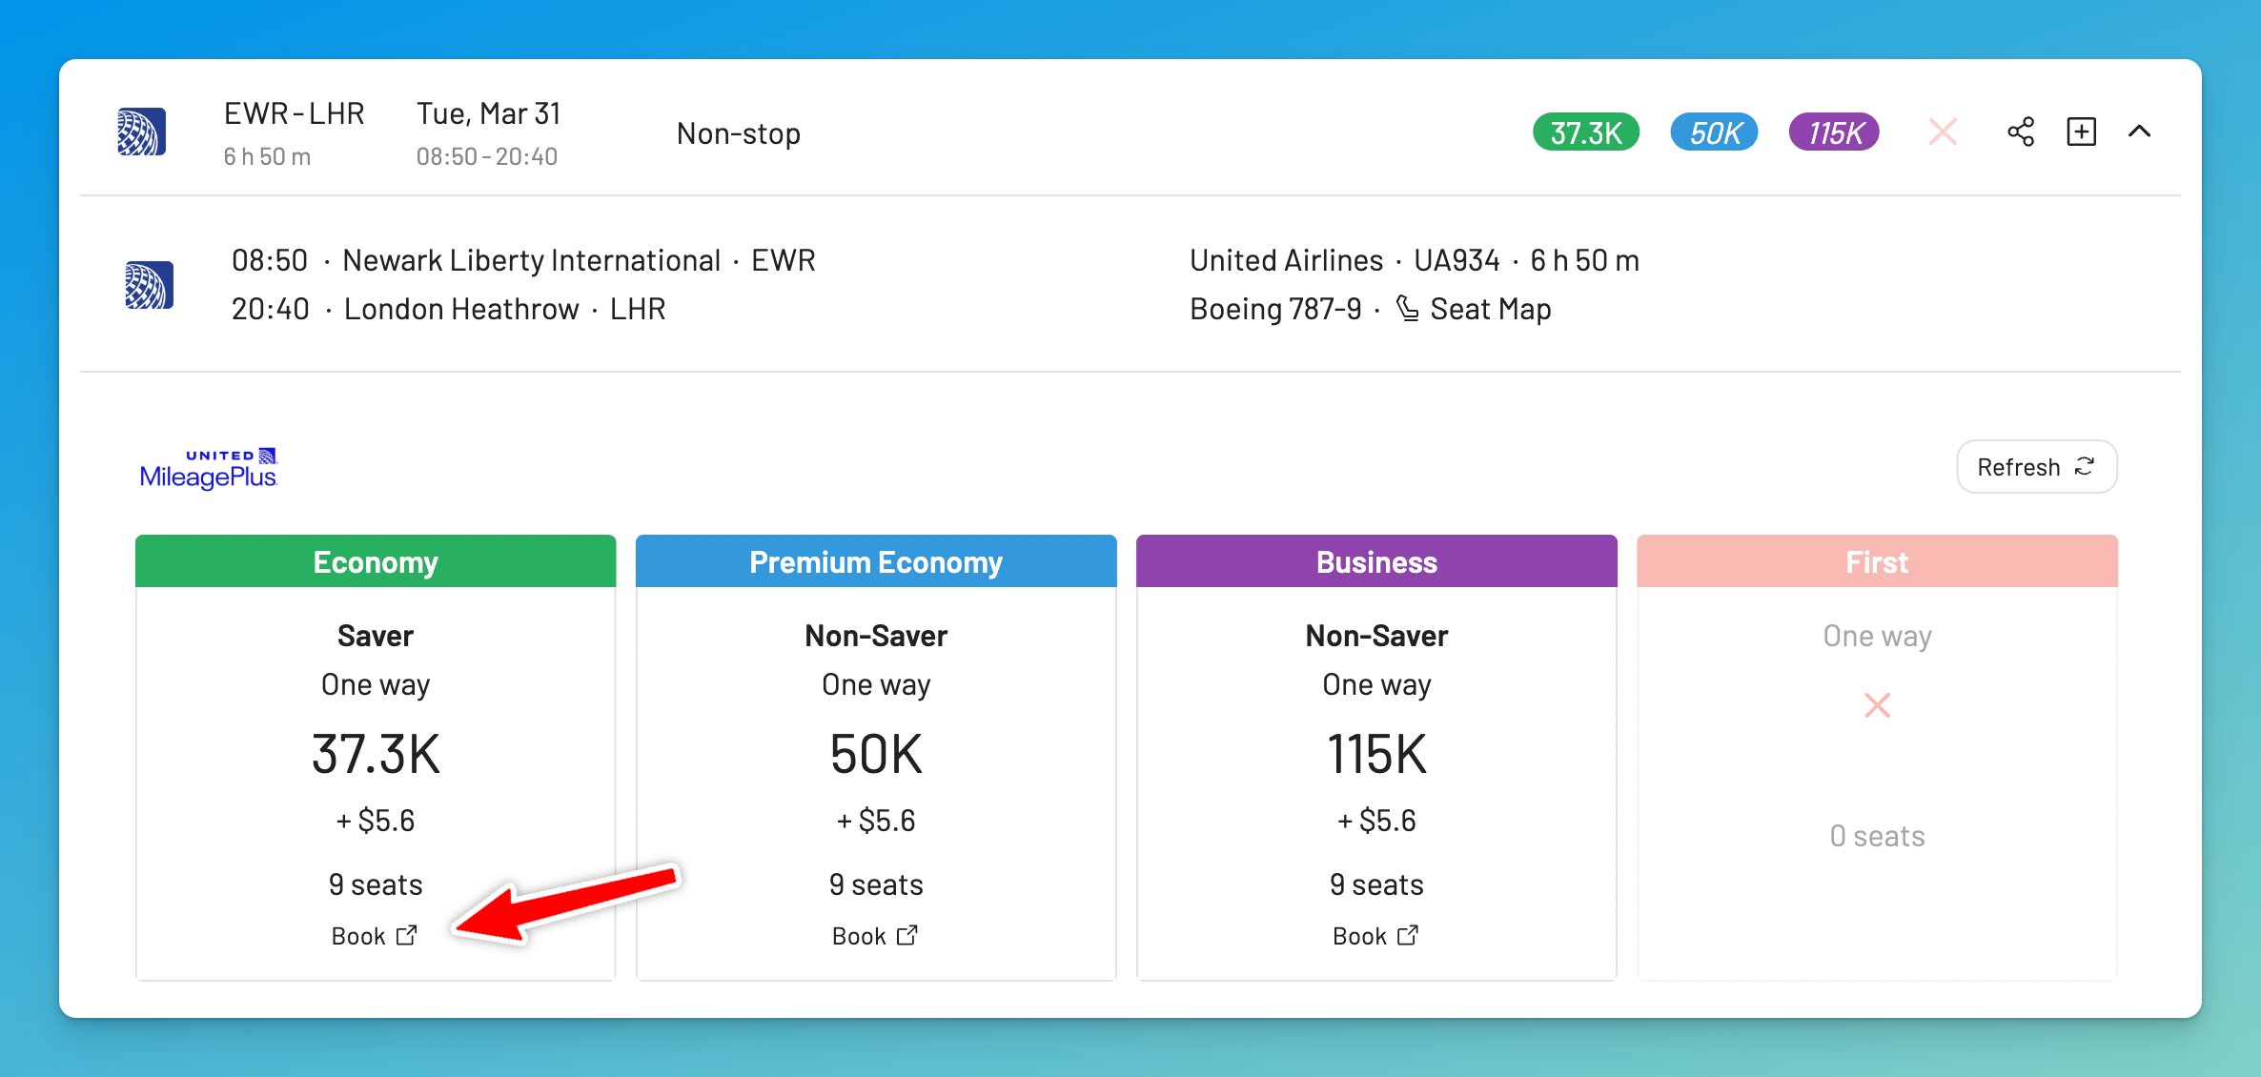Switch to the Premium Economy column

coord(875,561)
